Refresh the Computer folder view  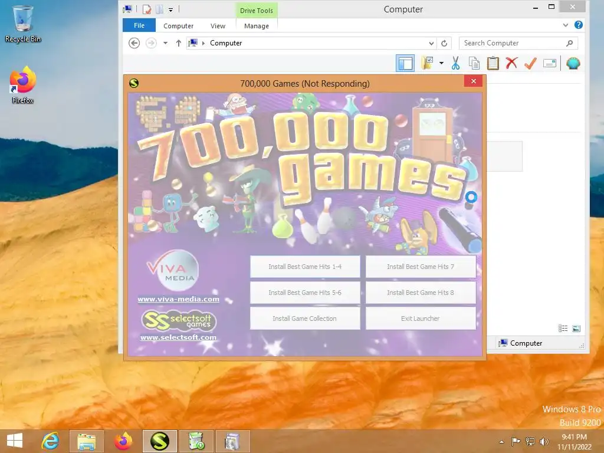tap(444, 43)
